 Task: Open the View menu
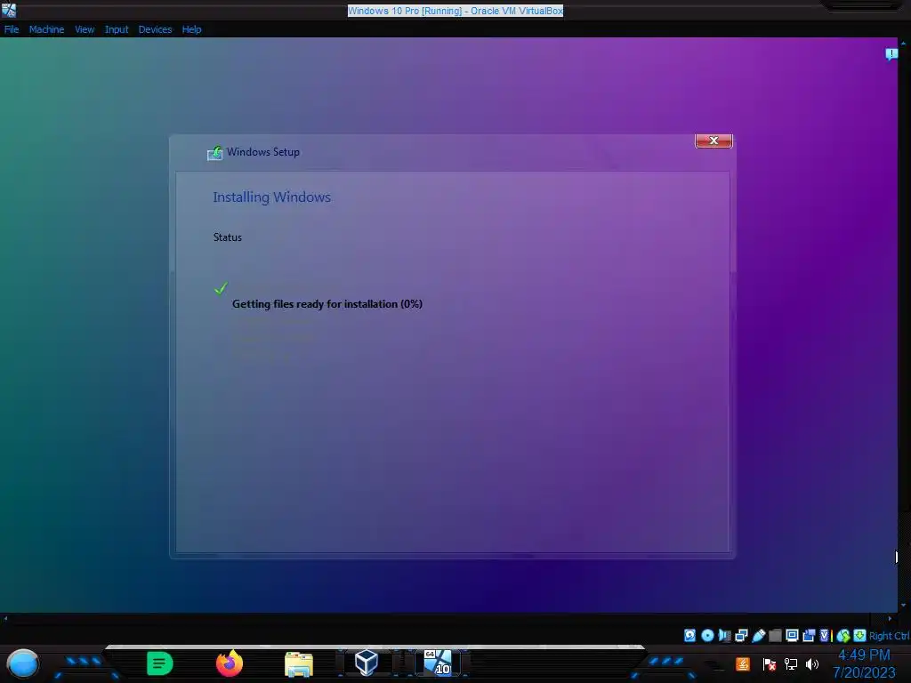point(85,29)
